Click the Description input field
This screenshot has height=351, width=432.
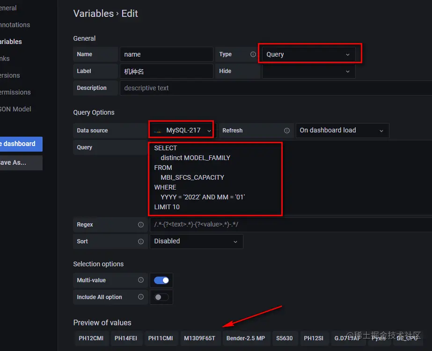coord(276,88)
